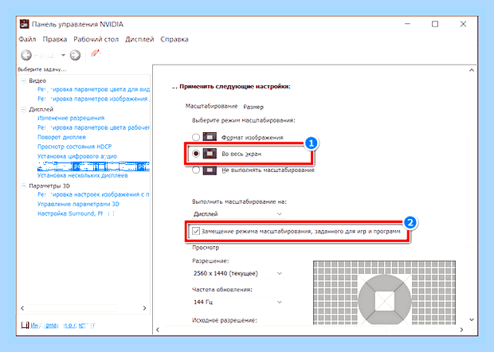Viewport: 494px width, 352px height.
Task: Open Изменение разрешения in the task tree
Action: click(x=71, y=118)
